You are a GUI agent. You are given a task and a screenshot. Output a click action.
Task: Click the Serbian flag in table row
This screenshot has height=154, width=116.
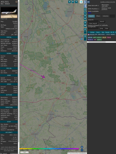coord(89,34)
